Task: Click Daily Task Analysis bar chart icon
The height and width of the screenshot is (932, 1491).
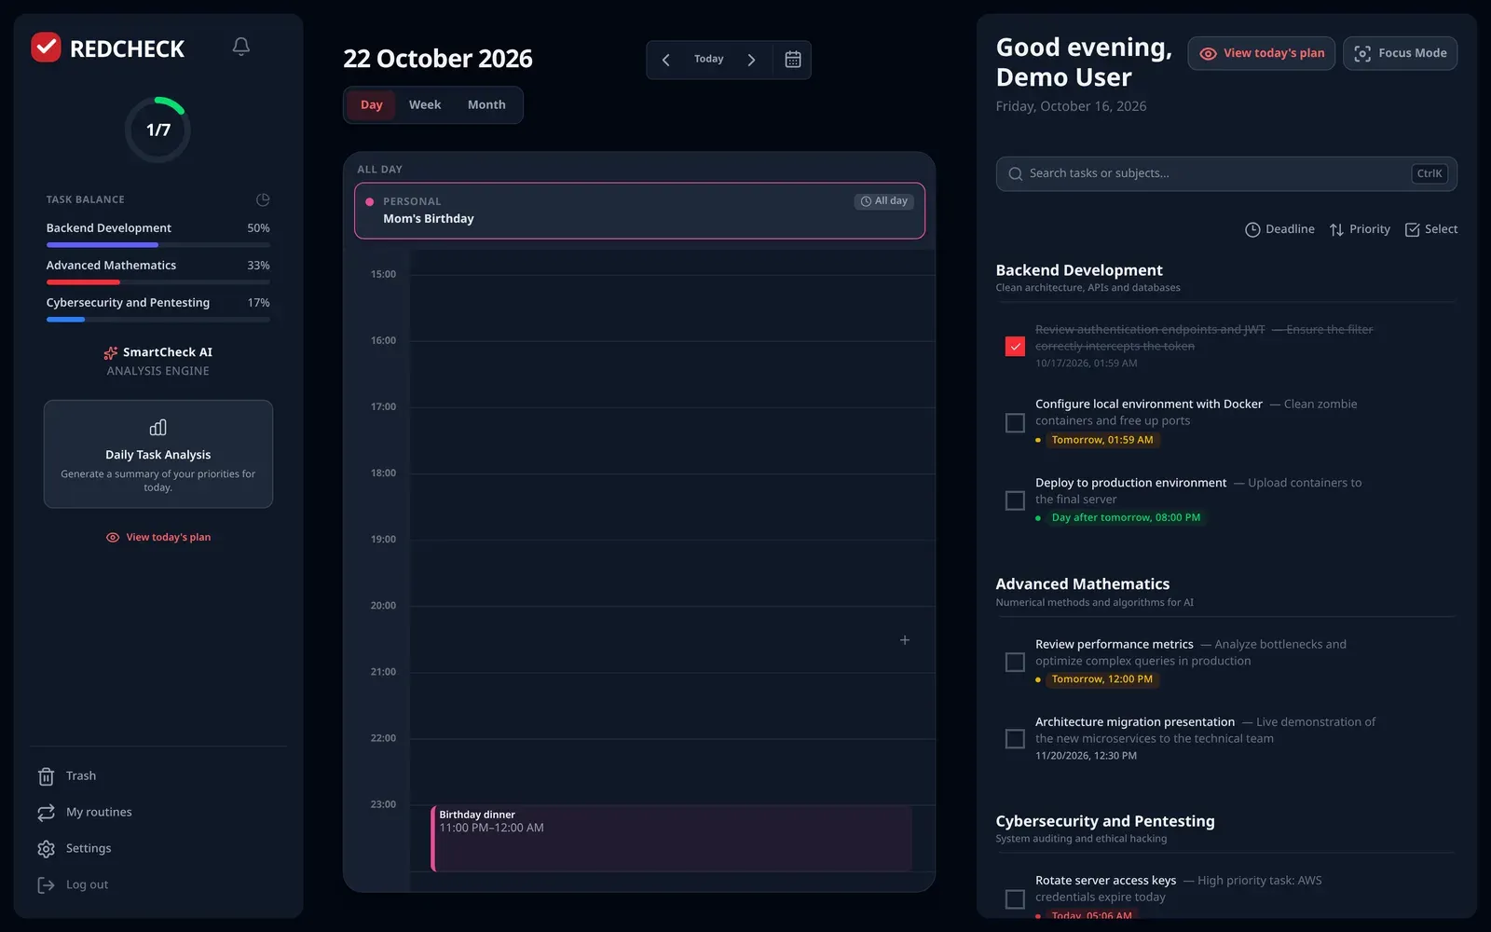Action: tap(158, 428)
